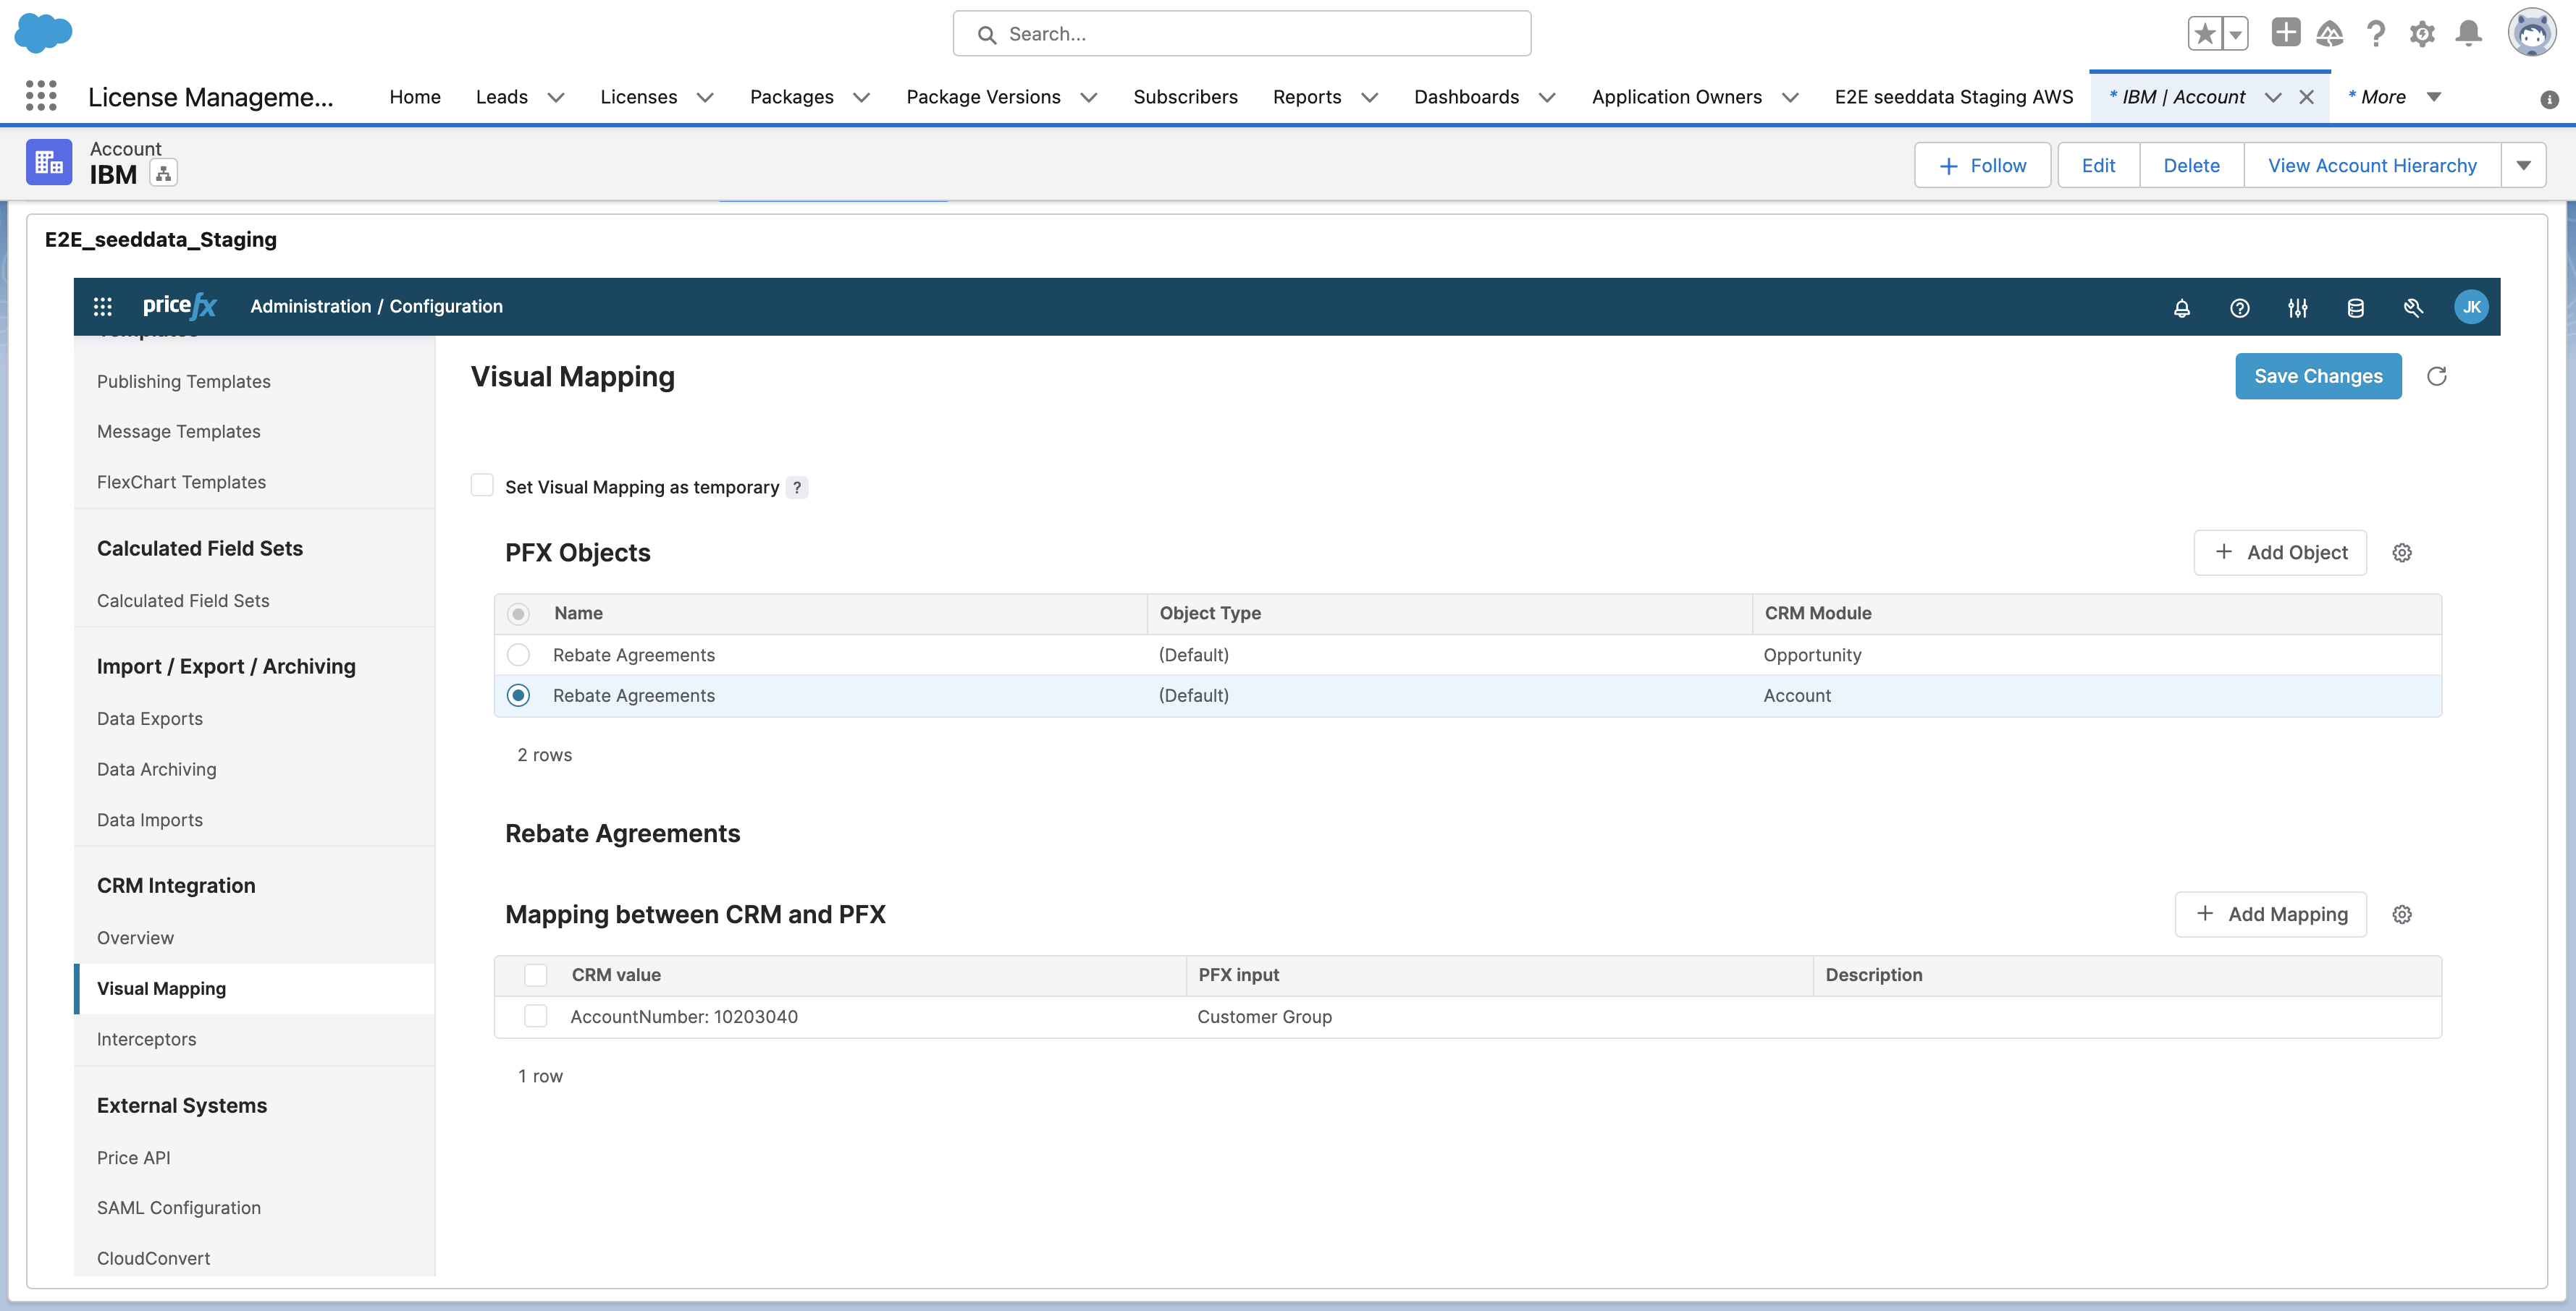The width and height of the screenshot is (2576, 1311).
Task: Click the Pricefx database icon
Action: 2356,307
